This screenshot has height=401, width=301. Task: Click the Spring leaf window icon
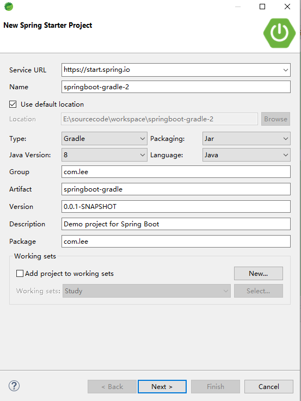tap(9, 7)
